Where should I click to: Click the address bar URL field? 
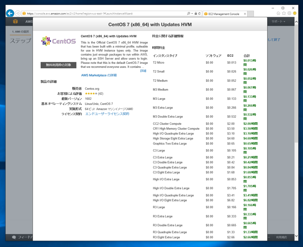pos(104,13)
